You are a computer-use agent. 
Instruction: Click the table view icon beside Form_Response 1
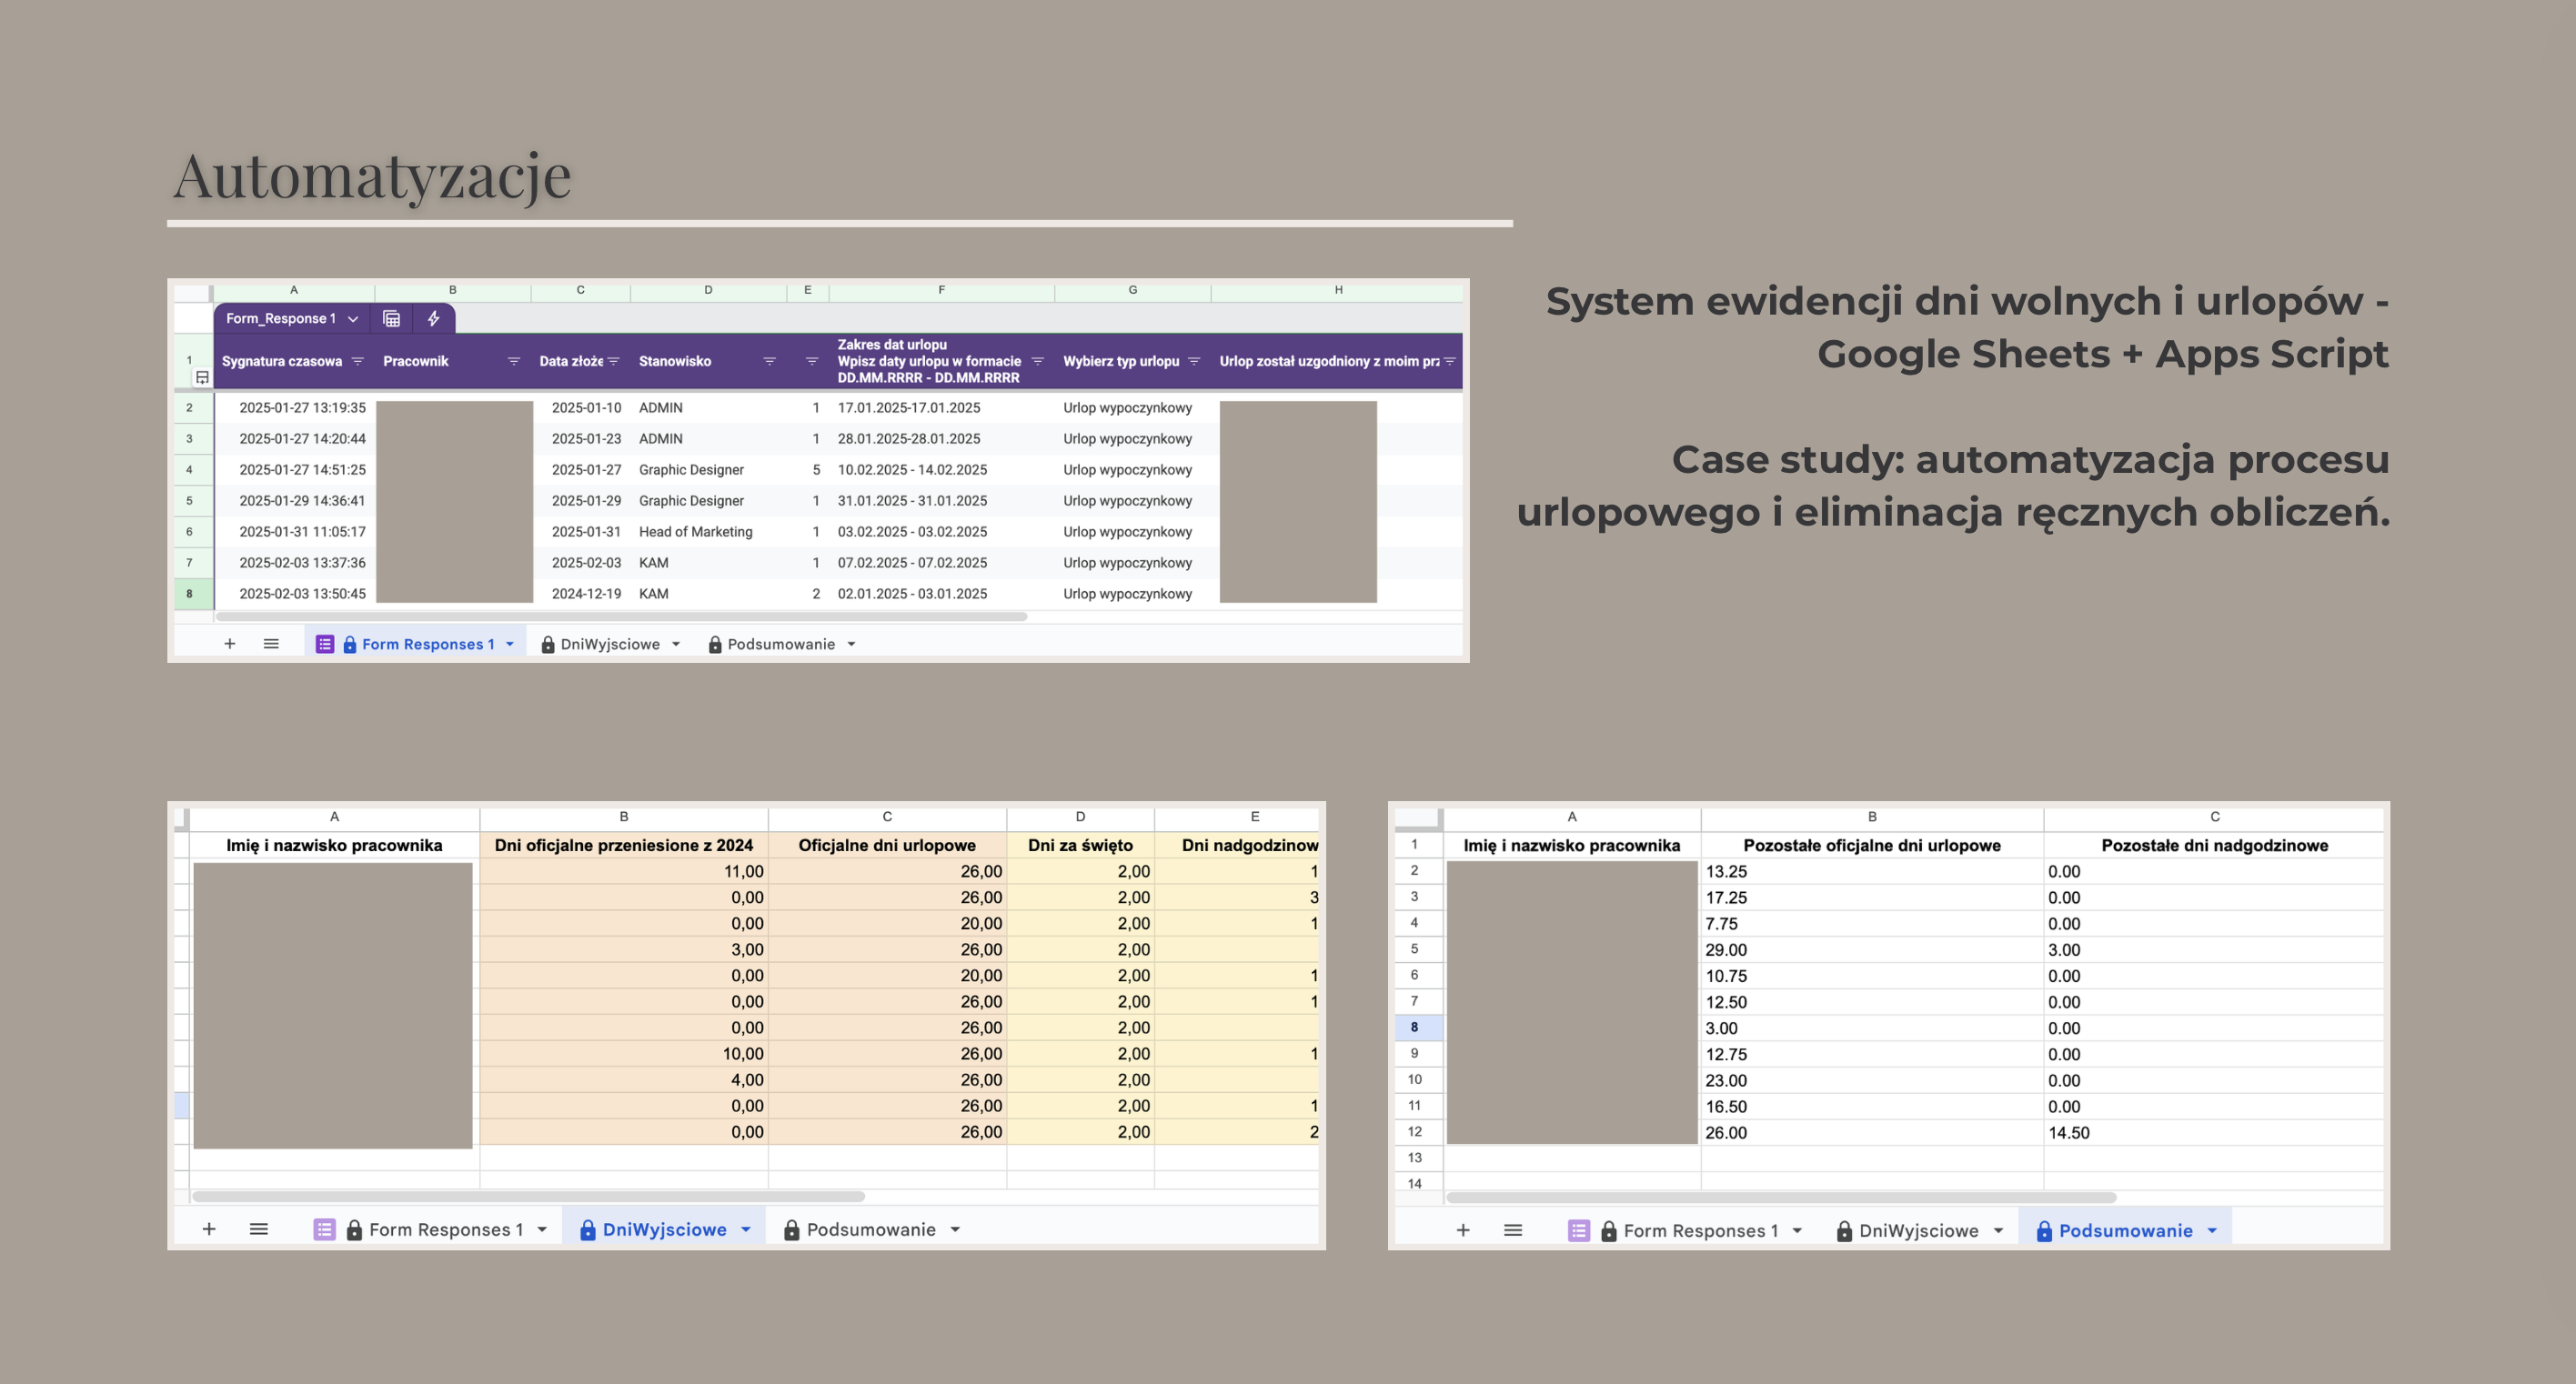(392, 319)
